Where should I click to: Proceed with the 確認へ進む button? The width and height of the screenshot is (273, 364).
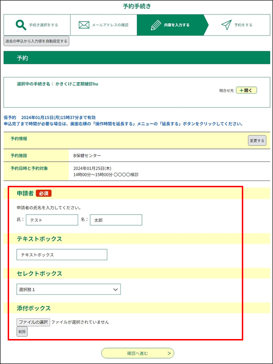[x=138, y=353]
